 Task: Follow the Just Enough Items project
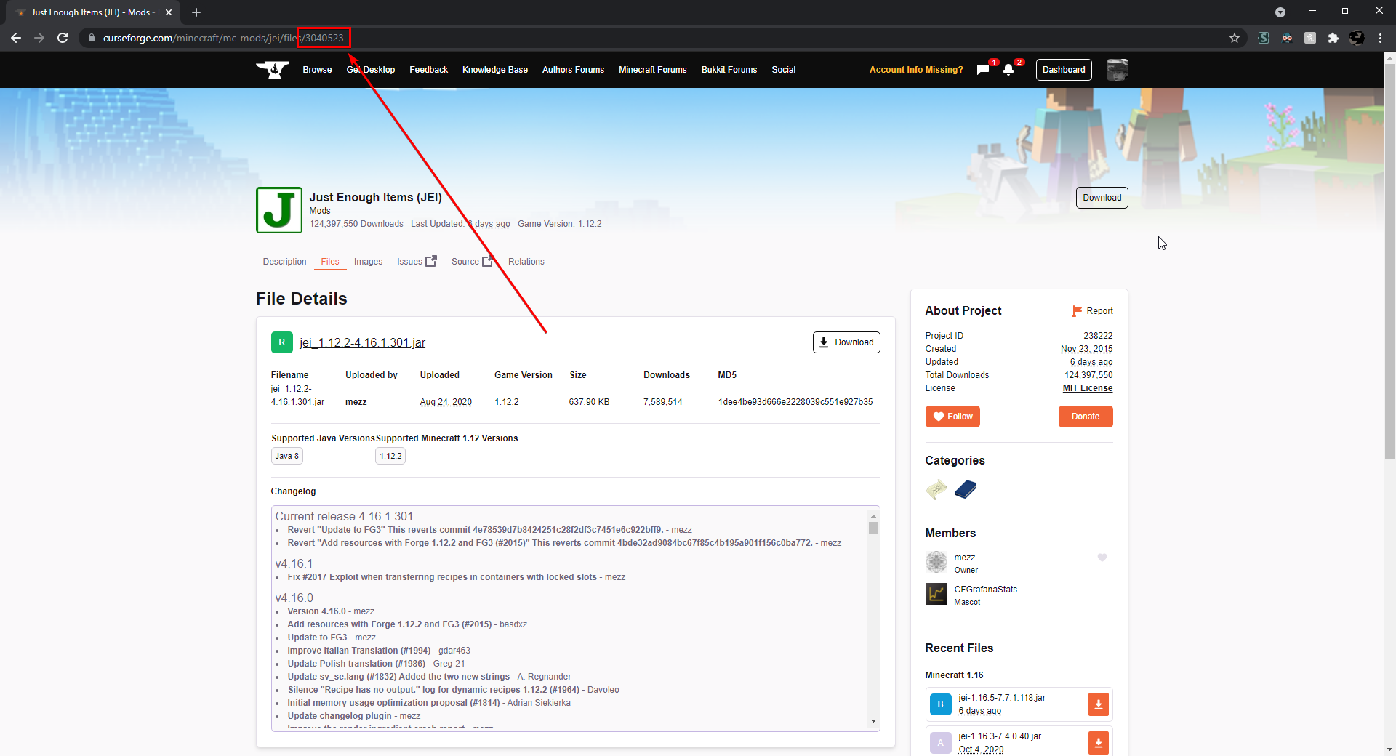(952, 417)
